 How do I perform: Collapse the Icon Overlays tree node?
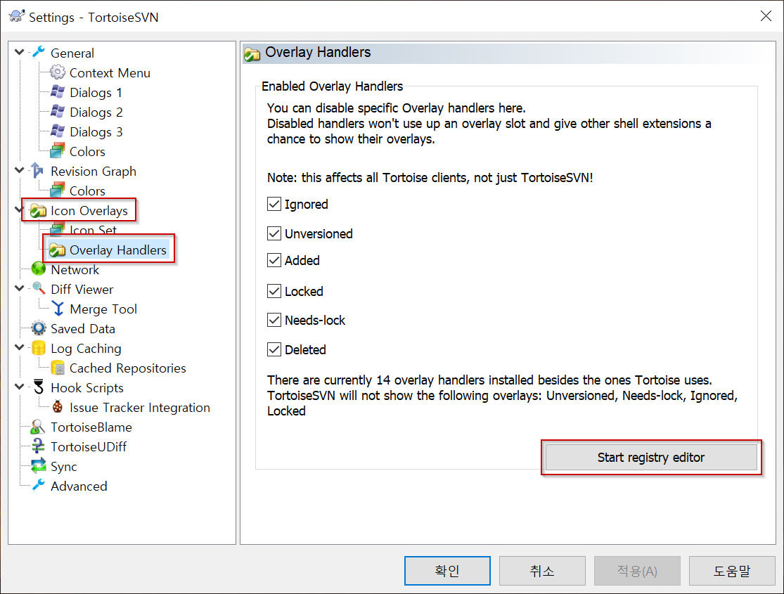18,209
